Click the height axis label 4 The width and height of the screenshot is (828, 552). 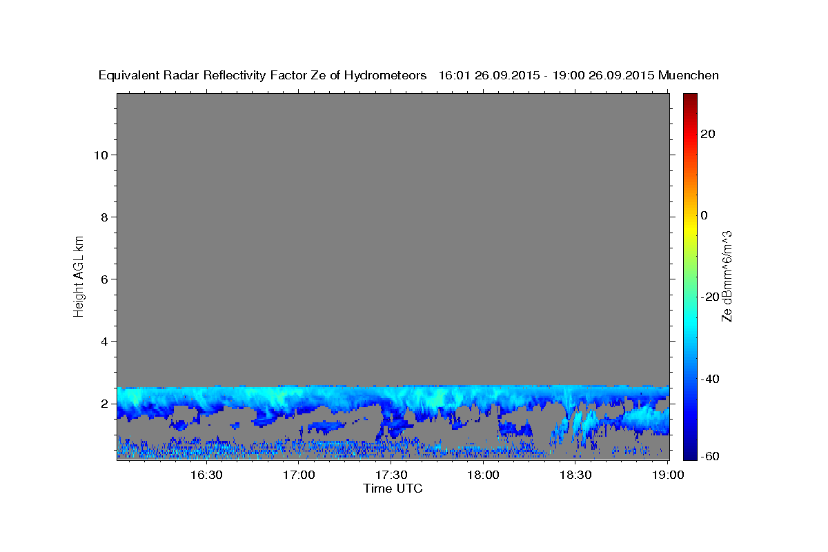tap(103, 342)
